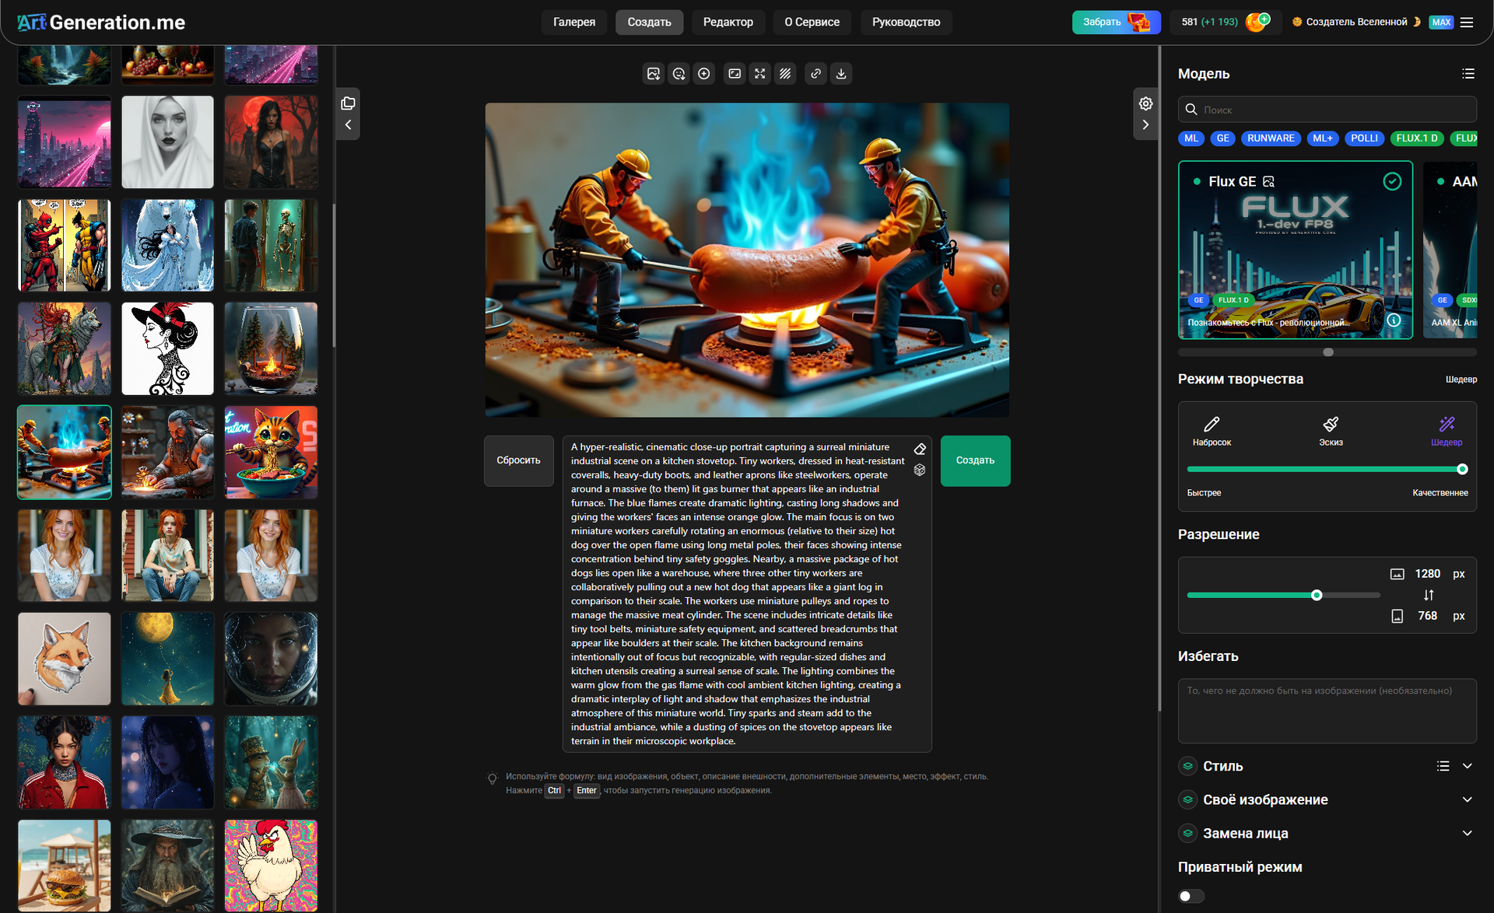
Task: Open the Редактор tab
Action: click(728, 23)
